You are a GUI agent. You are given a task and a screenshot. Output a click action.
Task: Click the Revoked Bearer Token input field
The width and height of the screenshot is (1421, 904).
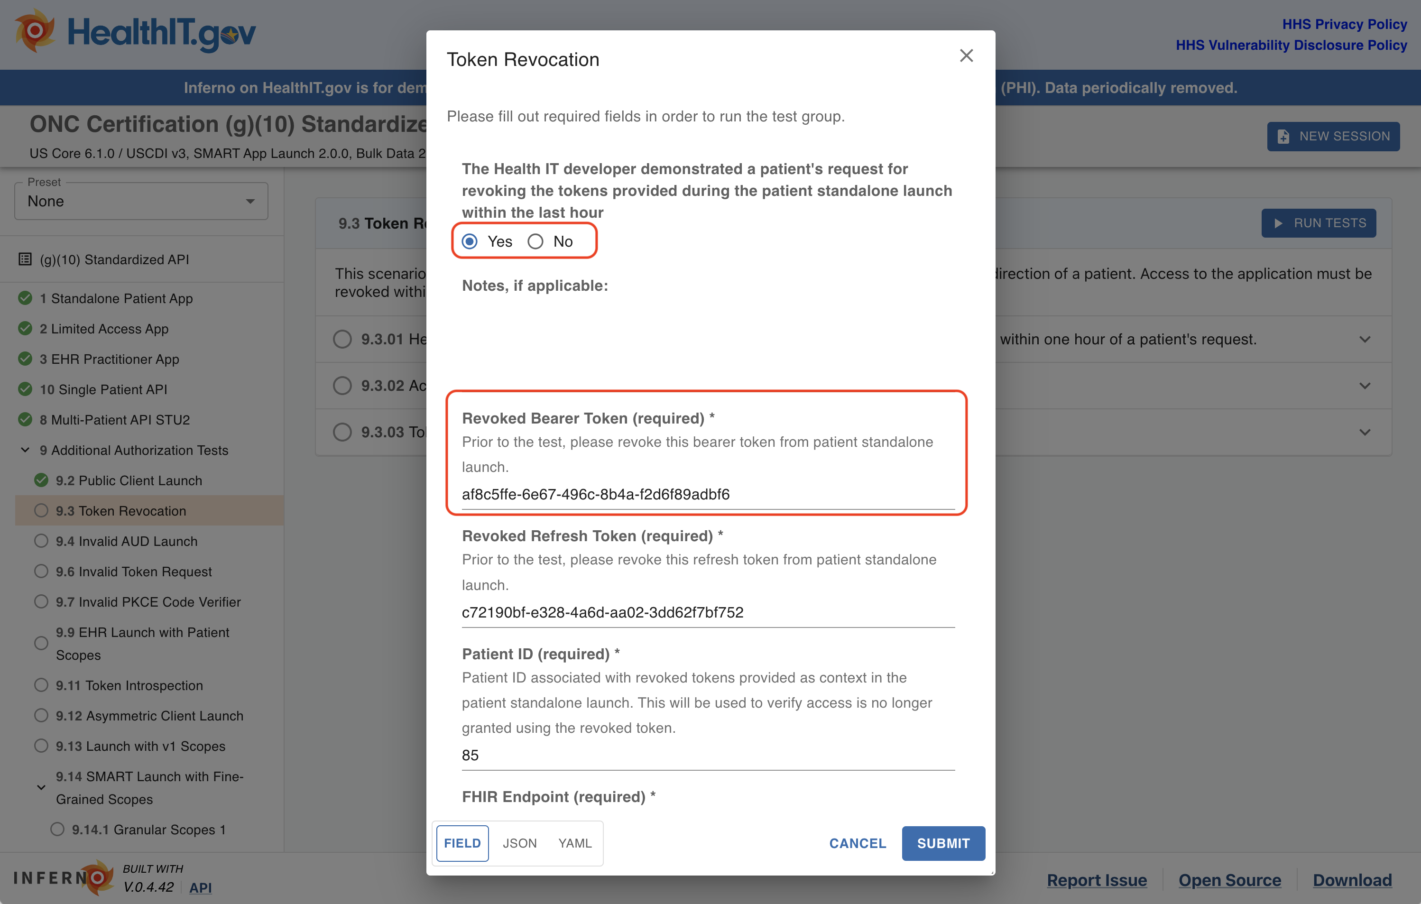(x=710, y=494)
